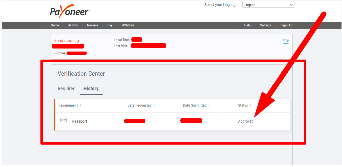Image resolution: width=342 pixels, height=167 pixels.
Task: Click Help in the navigation bar
Action: (x=247, y=25)
